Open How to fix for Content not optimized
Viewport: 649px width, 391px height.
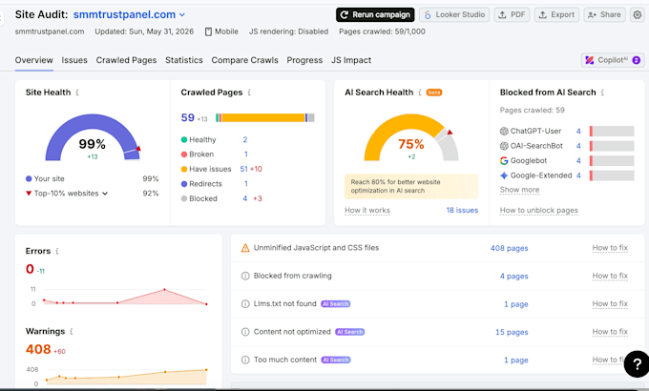610,332
